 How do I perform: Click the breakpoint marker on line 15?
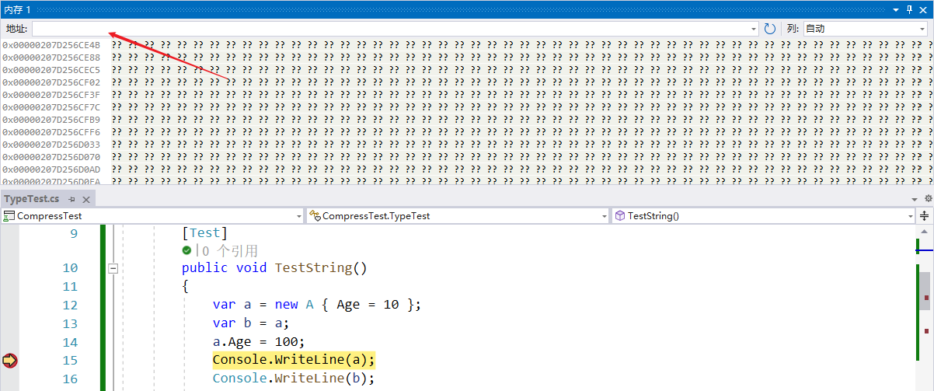tap(9, 361)
